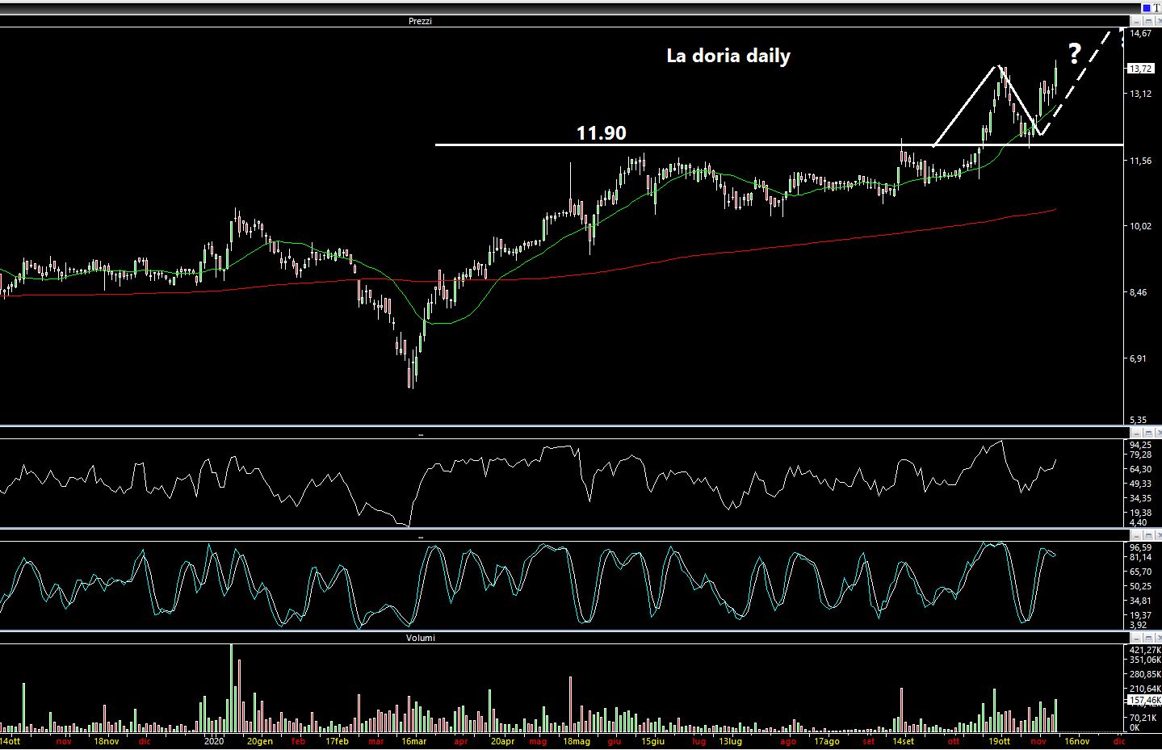Image resolution: width=1162 pixels, height=750 pixels.
Task: Click the 16nov date on the time axis
Action: tap(1076, 740)
